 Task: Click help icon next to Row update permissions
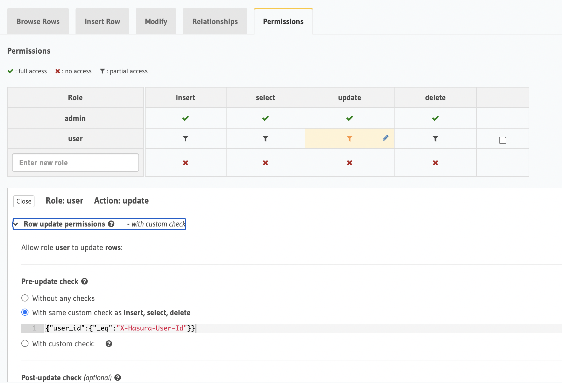111,224
